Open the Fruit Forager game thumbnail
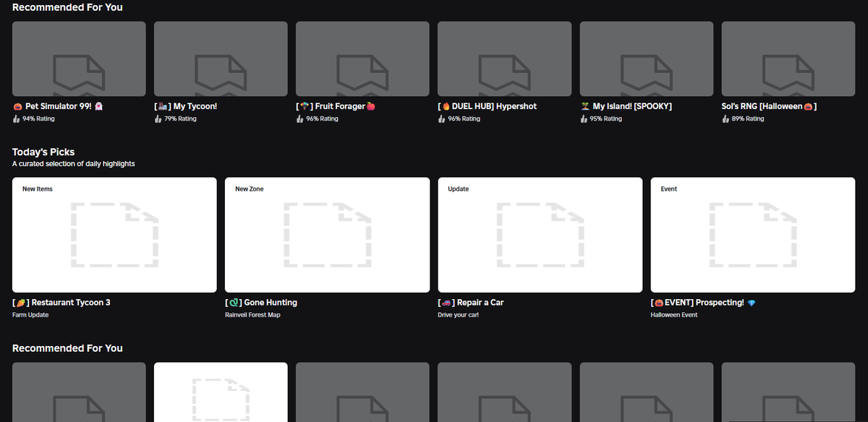 pyautogui.click(x=362, y=59)
